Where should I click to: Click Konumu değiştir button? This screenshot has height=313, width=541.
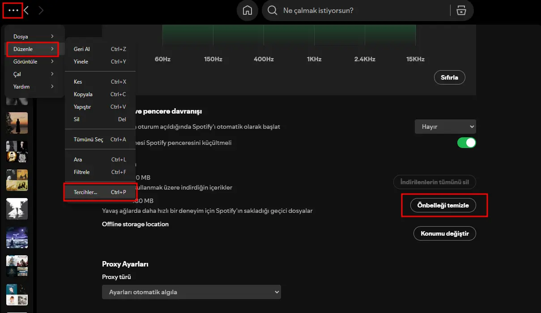click(x=444, y=233)
